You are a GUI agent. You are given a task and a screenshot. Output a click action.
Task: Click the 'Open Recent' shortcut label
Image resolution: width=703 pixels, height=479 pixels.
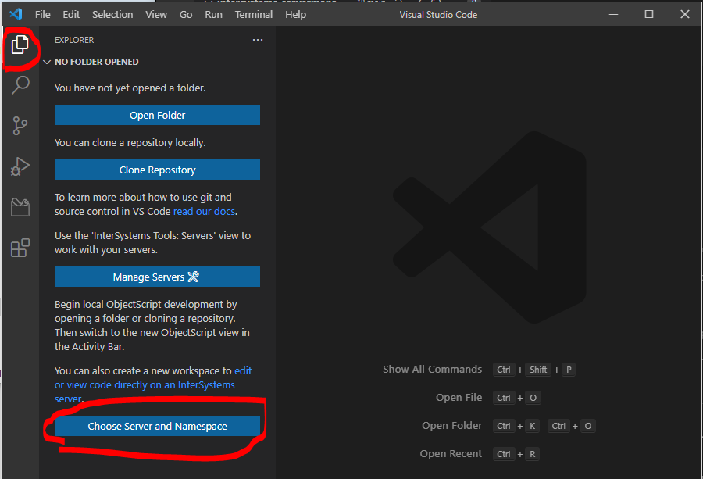[x=451, y=453]
